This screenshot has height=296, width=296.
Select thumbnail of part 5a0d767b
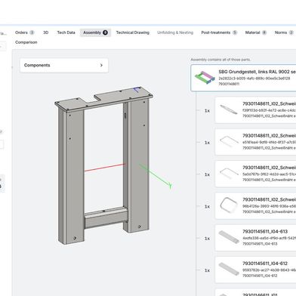[229, 174]
